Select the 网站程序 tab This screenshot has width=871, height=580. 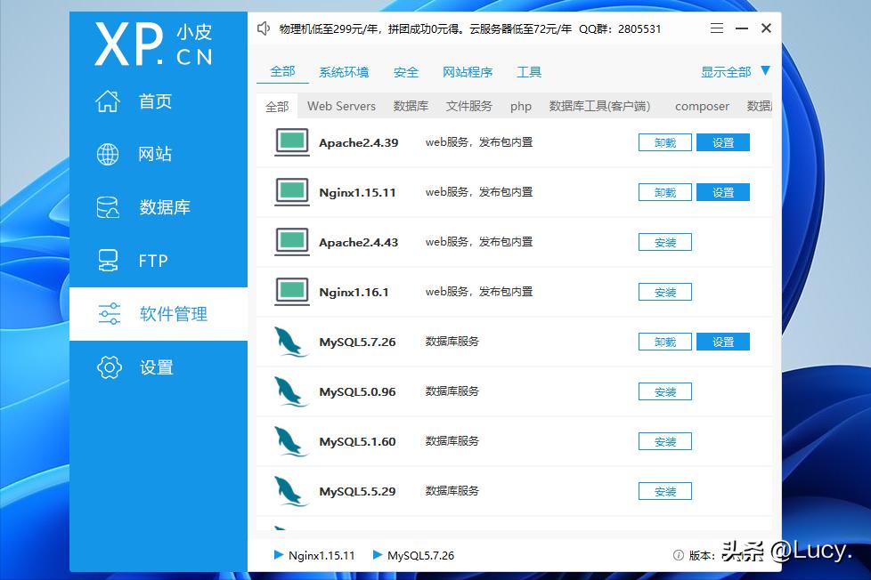[468, 72]
